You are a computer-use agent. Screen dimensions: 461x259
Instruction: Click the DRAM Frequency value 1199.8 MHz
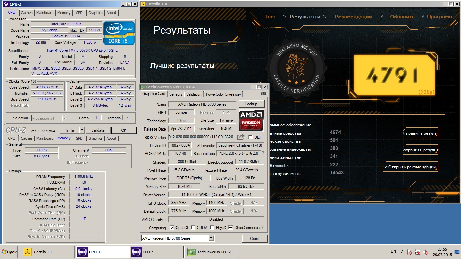click(84, 177)
